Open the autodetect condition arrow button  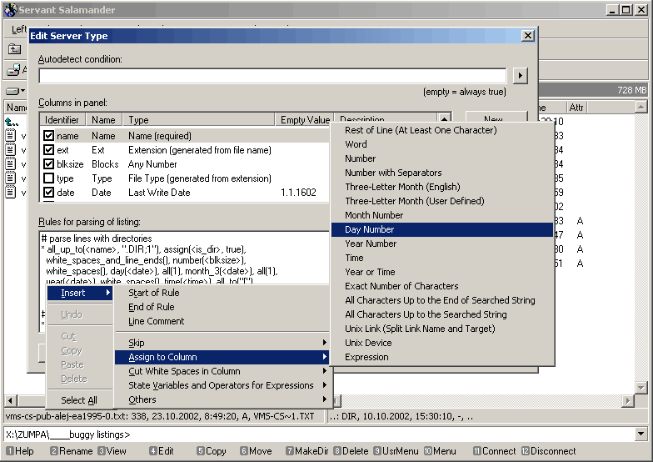[x=520, y=76]
